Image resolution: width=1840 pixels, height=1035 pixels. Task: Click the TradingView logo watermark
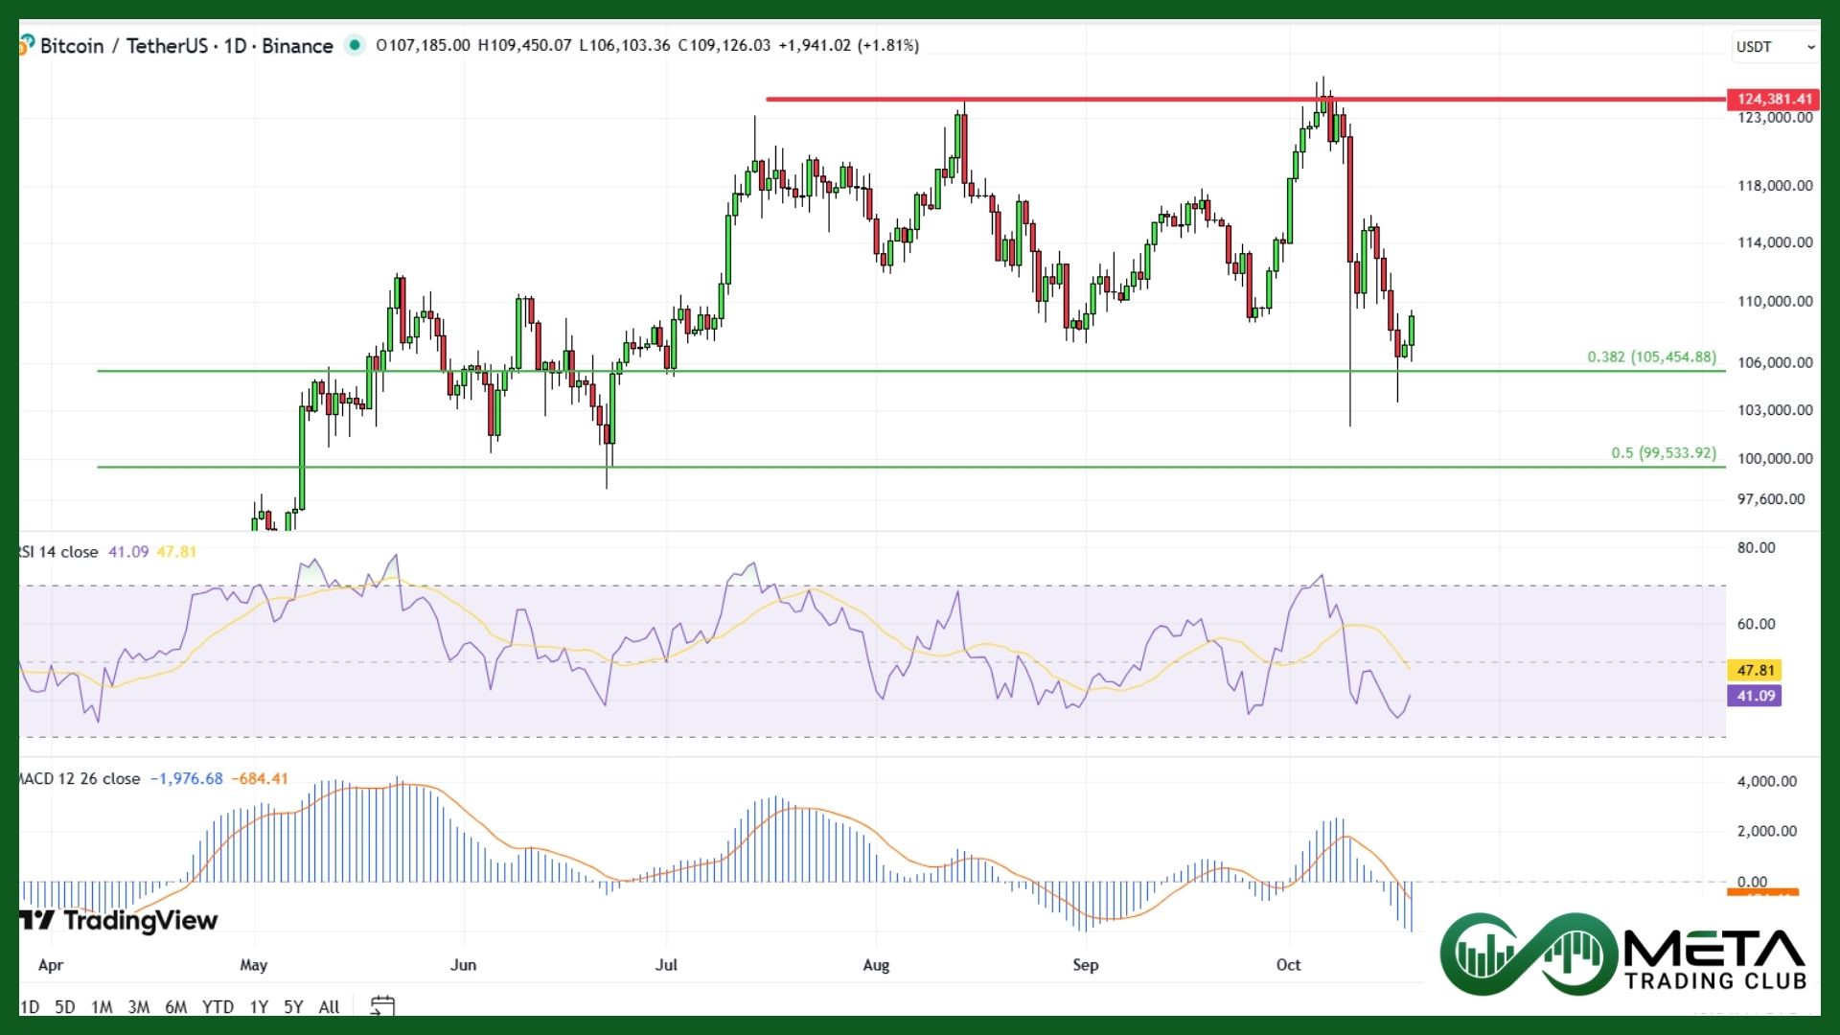coord(121,921)
